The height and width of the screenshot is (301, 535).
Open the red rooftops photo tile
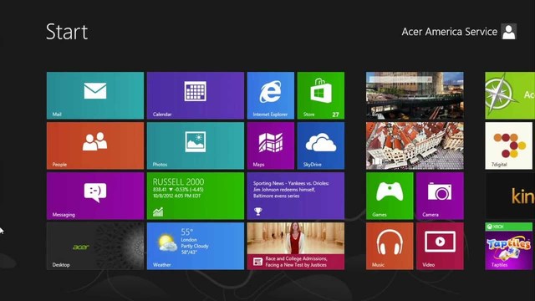point(415,145)
